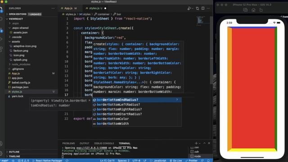Open the OUTPUT panel tab
This screenshot has height=162, width=288.
(84, 143)
